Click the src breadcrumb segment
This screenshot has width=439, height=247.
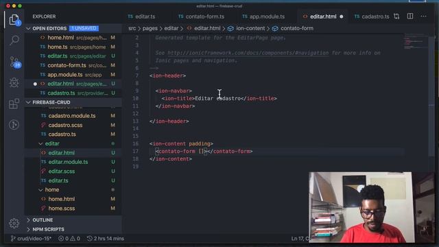click(132, 28)
